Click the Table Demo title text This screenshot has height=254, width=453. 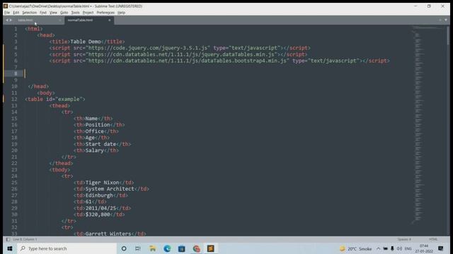(86, 42)
